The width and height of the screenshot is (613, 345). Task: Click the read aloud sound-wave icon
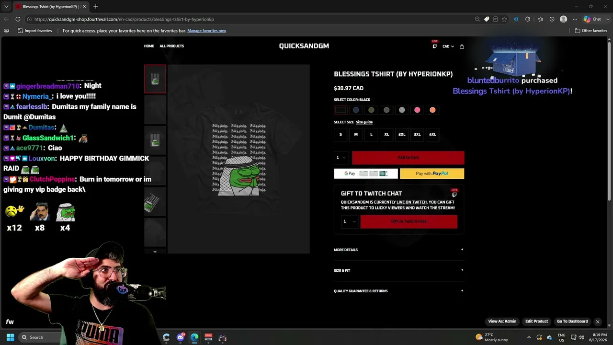(x=516, y=19)
